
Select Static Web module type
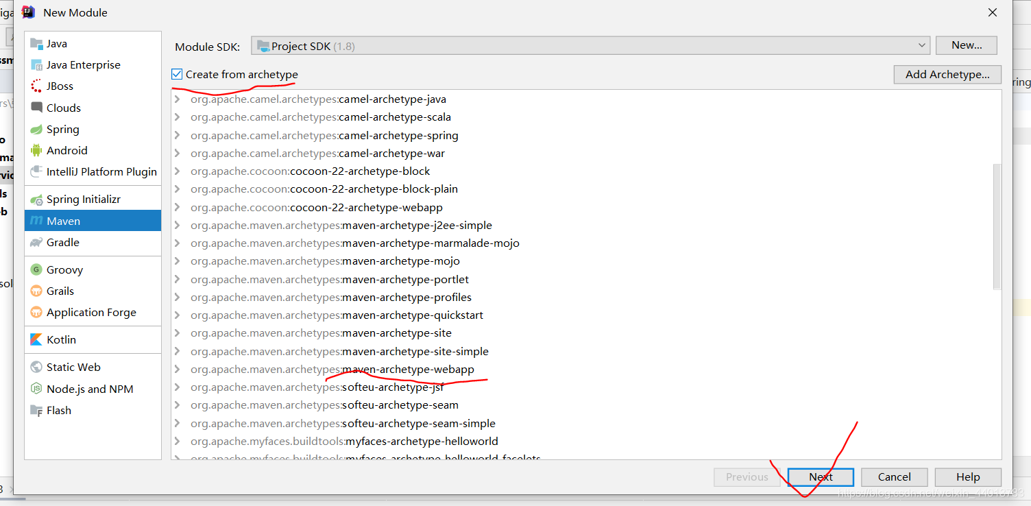coord(93,367)
